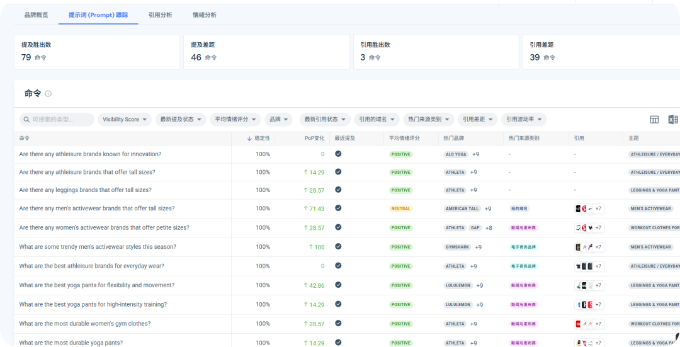This screenshot has height=347, width=680.
Task: Click citation icons in durable gym clothes row
Action: (x=589, y=324)
